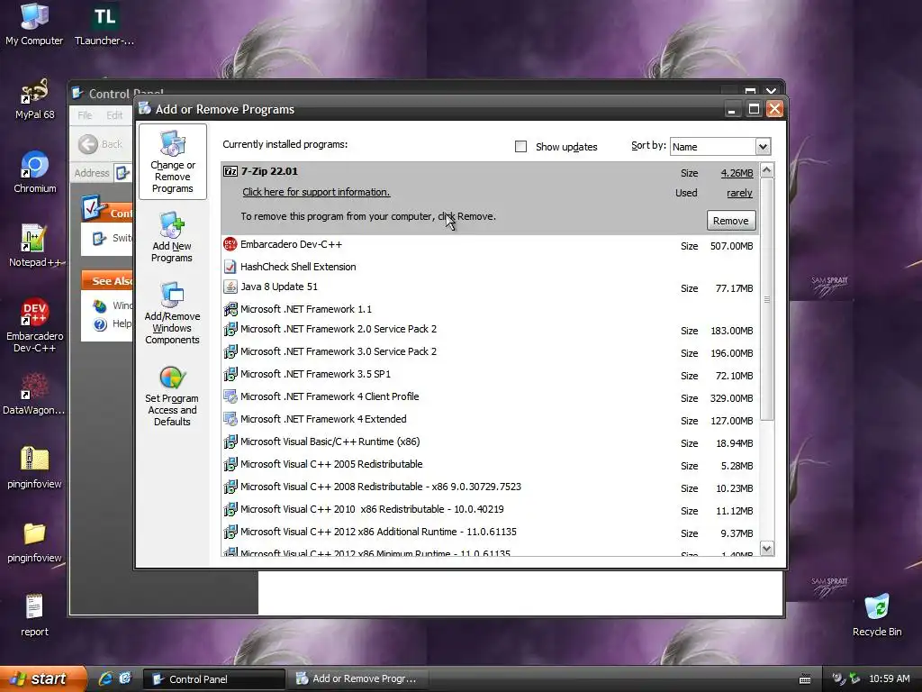Select Microsoft Visual Basic/C++ Runtime (x86)
The height and width of the screenshot is (692, 922).
(x=490, y=442)
